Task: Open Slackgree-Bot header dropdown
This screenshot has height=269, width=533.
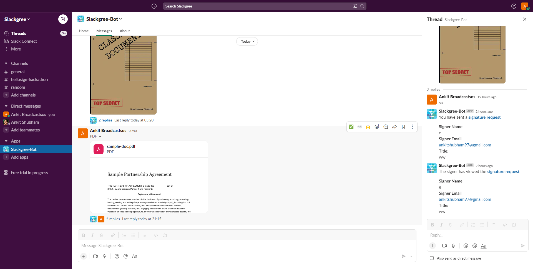Action: click(104, 19)
